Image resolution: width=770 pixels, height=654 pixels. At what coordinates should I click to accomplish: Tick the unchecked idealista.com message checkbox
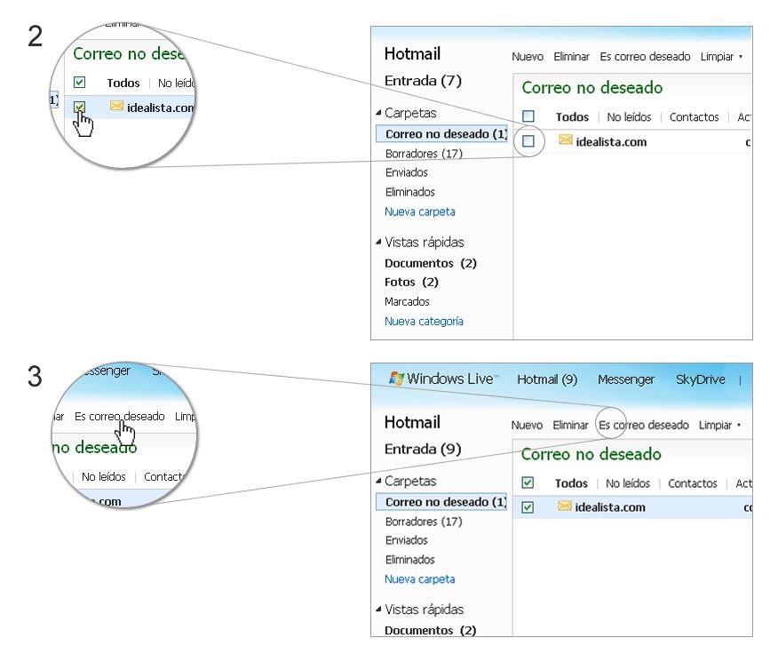[x=528, y=141]
